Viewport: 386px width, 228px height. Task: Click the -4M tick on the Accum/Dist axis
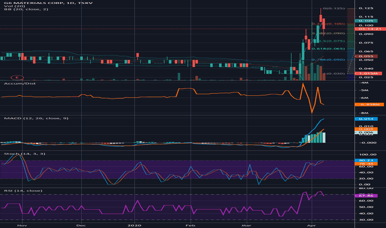(x=364, y=82)
